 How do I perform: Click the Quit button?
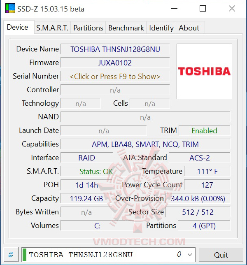point(221,255)
